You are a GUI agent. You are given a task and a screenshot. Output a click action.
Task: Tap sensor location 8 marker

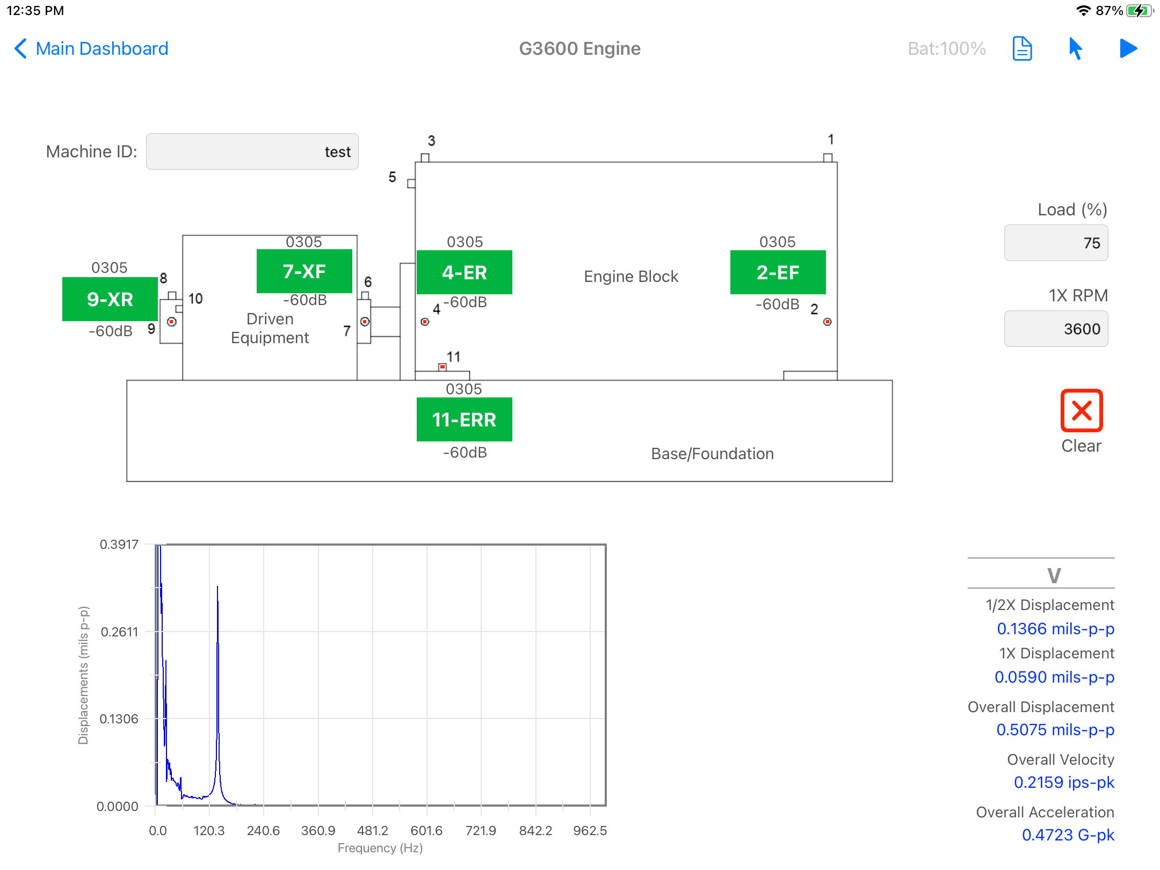click(x=172, y=295)
